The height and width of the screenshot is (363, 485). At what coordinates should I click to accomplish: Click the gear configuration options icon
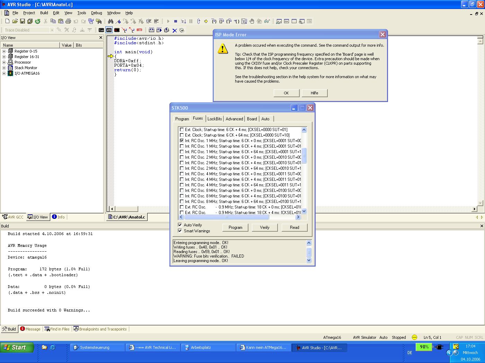pos(182,30)
